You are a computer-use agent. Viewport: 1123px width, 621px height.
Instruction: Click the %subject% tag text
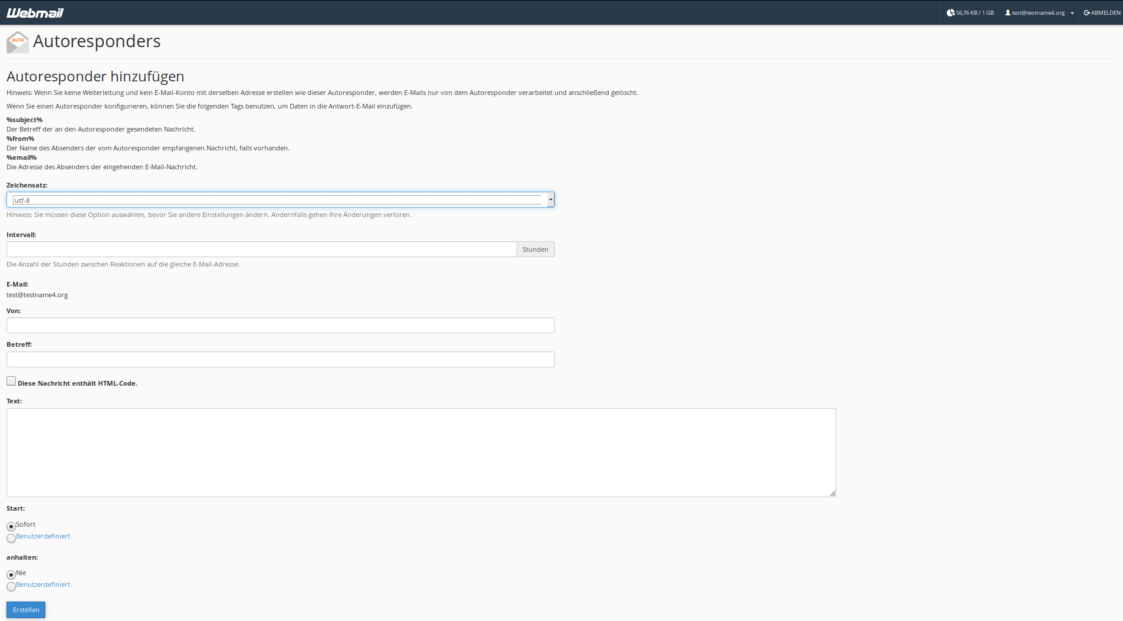tap(25, 120)
